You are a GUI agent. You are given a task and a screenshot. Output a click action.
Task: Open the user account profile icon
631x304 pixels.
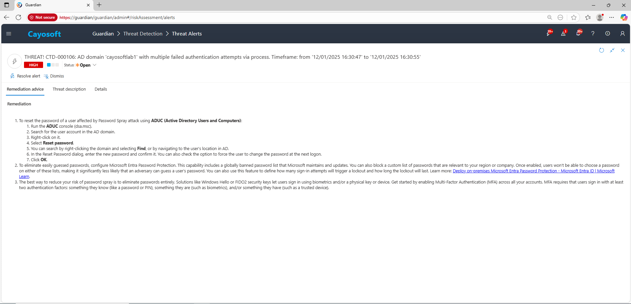tap(622, 33)
